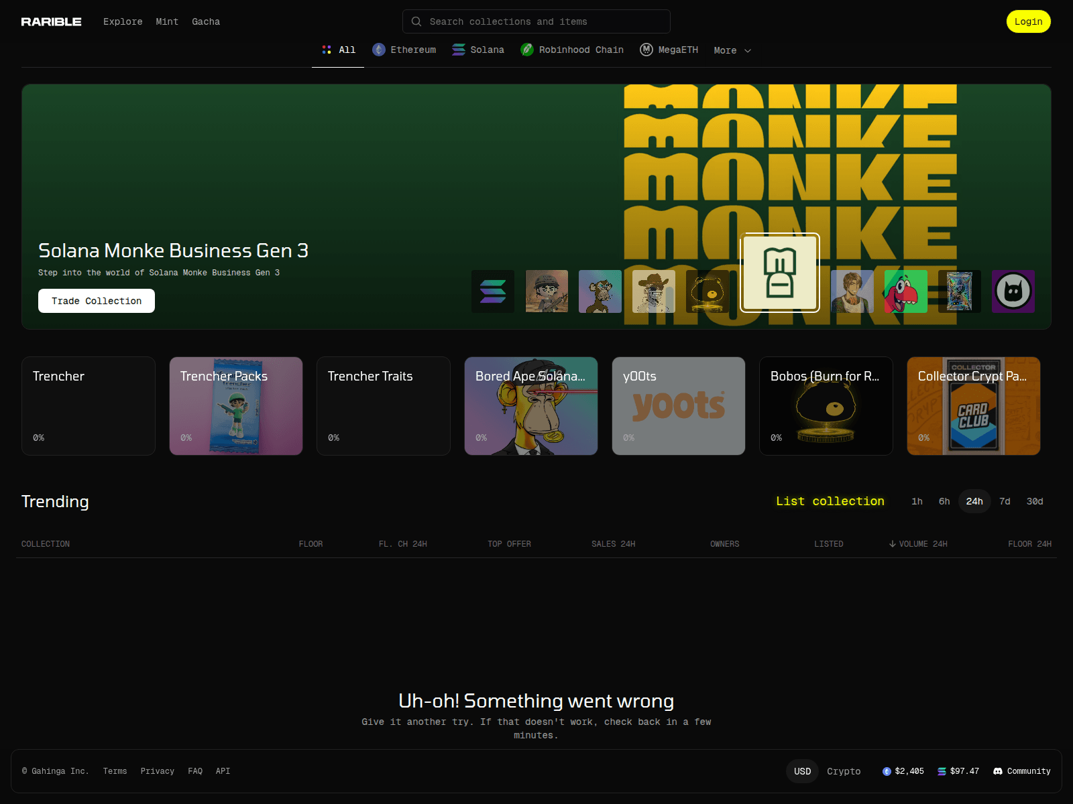Click the Community link text

point(1029,771)
